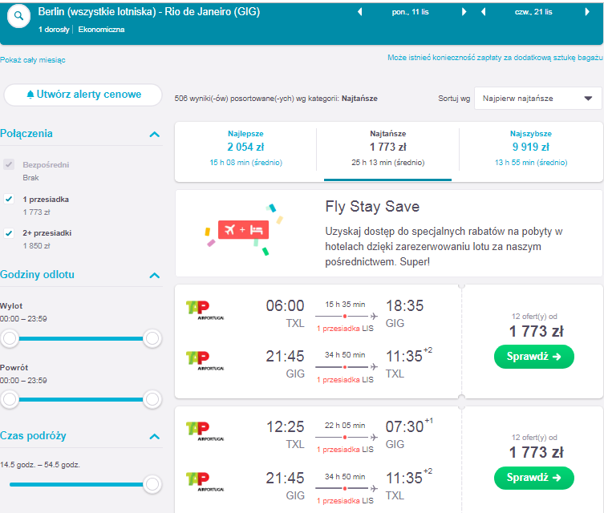Advance departure date past pon., 11 lis

click(464, 12)
